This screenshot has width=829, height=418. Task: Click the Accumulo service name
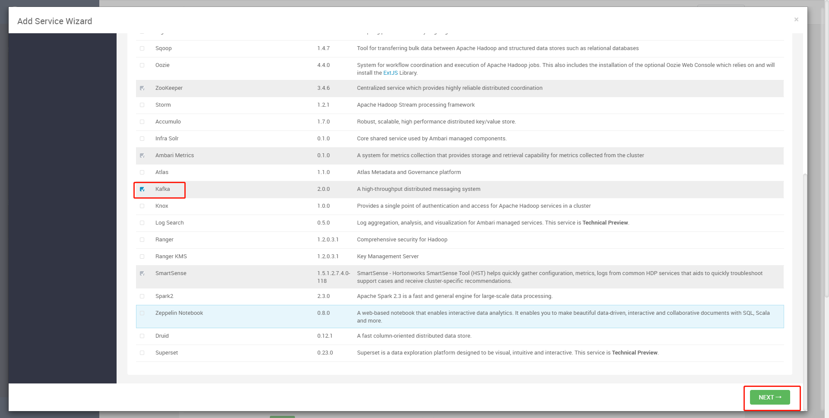click(x=168, y=122)
